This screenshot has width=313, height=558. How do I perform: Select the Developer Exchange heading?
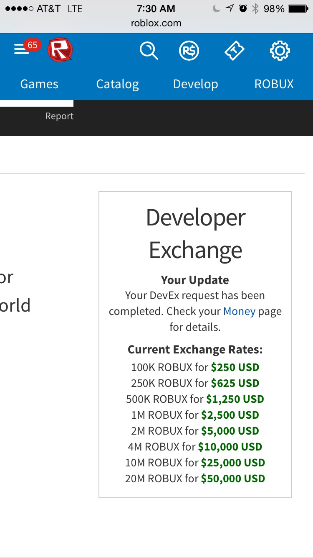click(195, 234)
